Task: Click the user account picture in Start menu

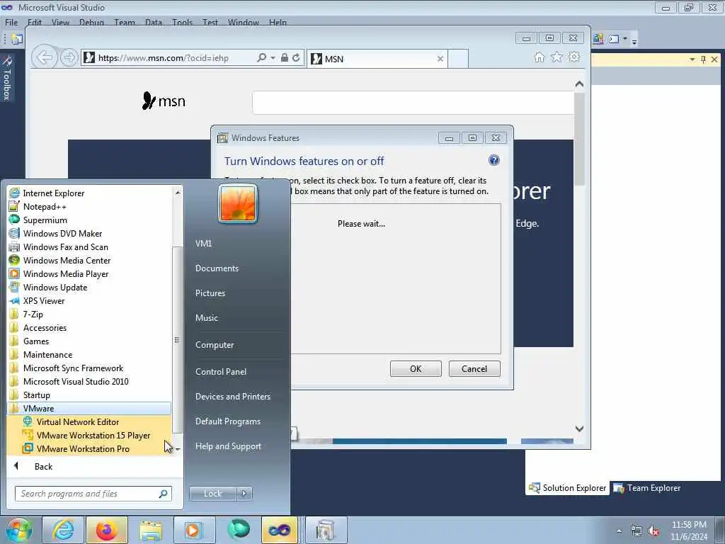Action: point(238,203)
